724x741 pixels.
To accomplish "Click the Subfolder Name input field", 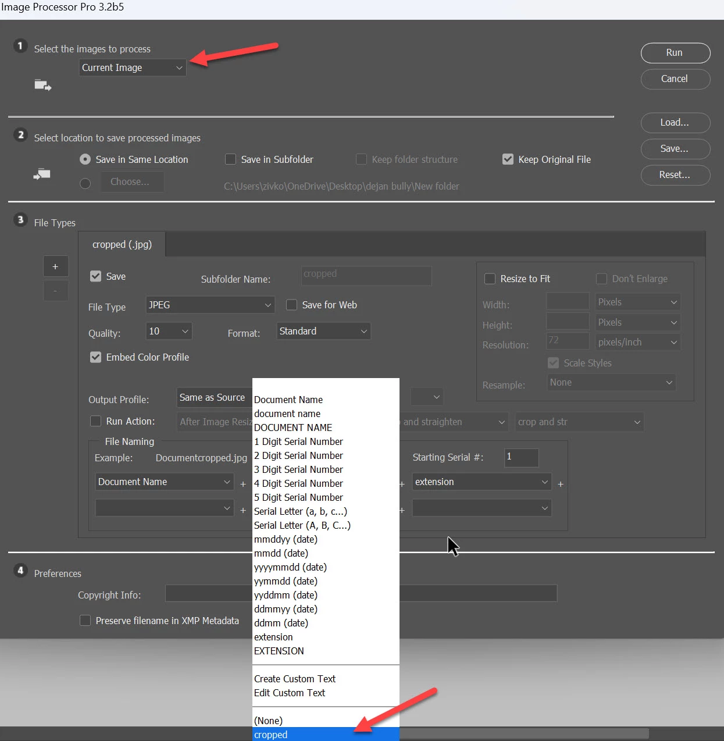I will 366,276.
